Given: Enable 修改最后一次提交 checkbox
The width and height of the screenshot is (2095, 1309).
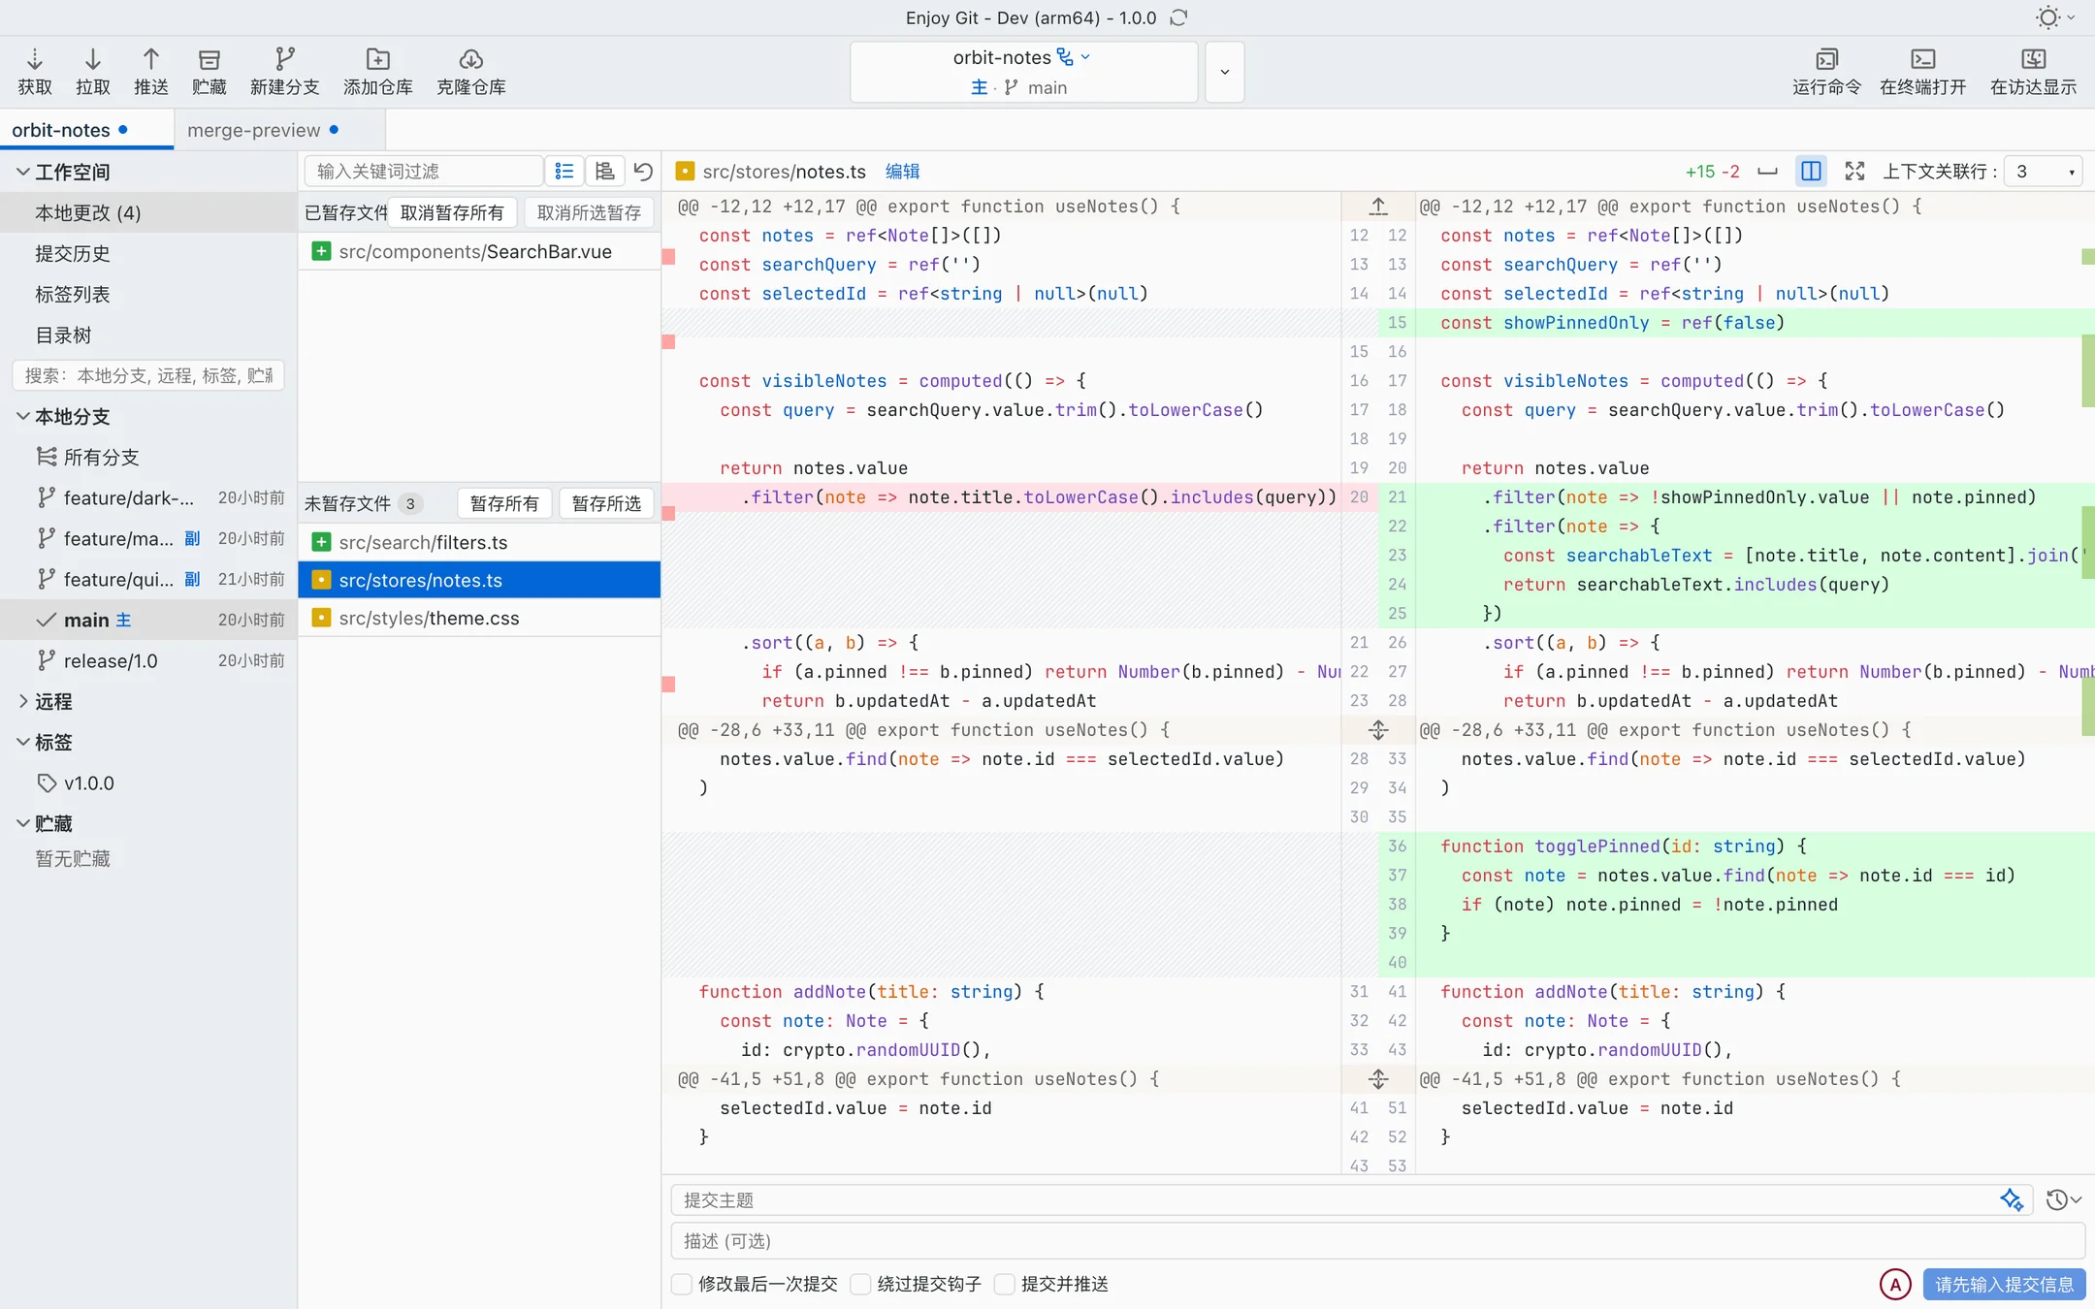Looking at the screenshot, I should [682, 1284].
